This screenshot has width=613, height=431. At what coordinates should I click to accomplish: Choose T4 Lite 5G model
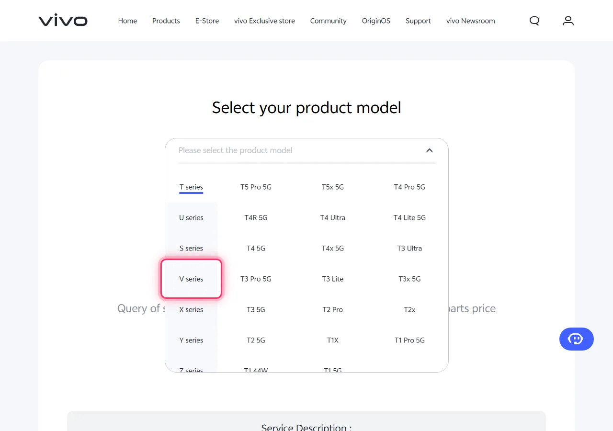tap(409, 217)
